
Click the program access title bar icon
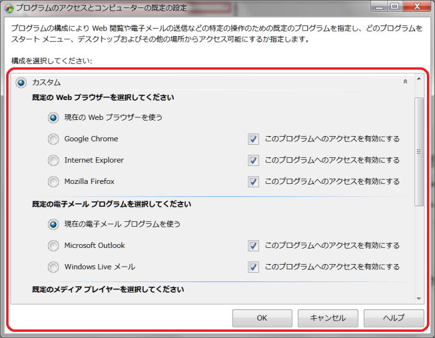coord(8,7)
